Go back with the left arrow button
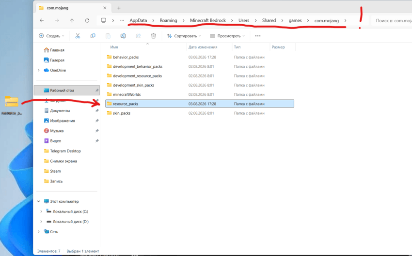The image size is (412, 256). click(42, 20)
